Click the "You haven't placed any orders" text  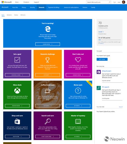coord(106,111)
